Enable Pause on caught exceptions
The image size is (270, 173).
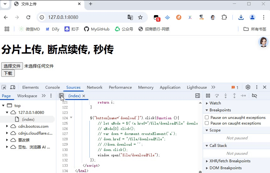[x=207, y=123]
